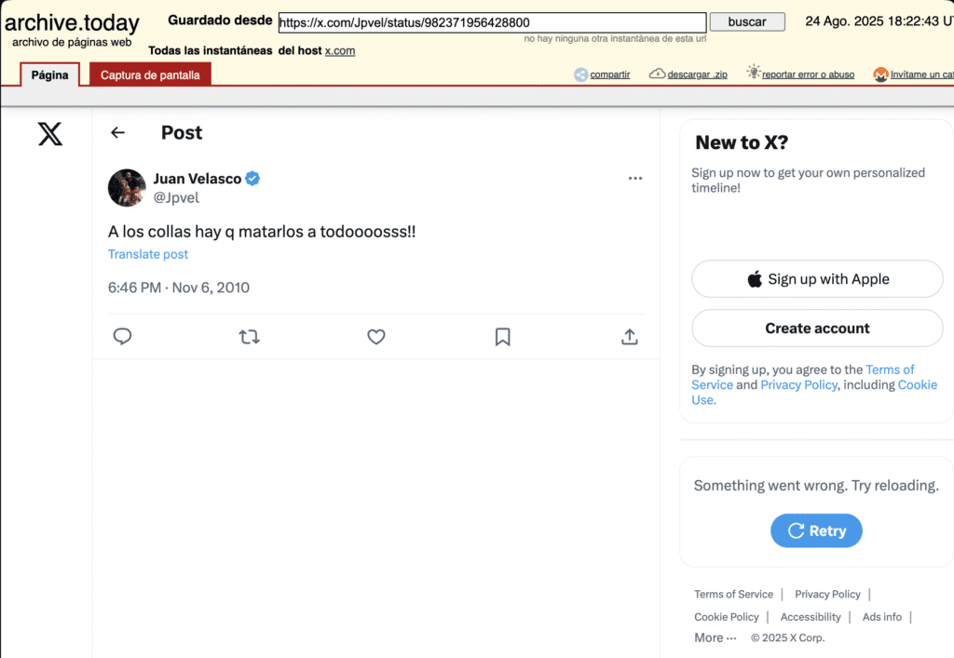Switch to Captura de pantalla tab

click(x=150, y=75)
